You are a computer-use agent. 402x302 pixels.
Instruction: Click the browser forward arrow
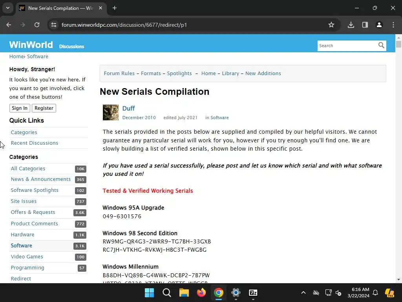pyautogui.click(x=23, y=25)
